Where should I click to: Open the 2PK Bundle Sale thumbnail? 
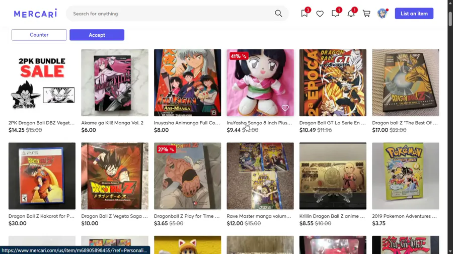tap(42, 82)
